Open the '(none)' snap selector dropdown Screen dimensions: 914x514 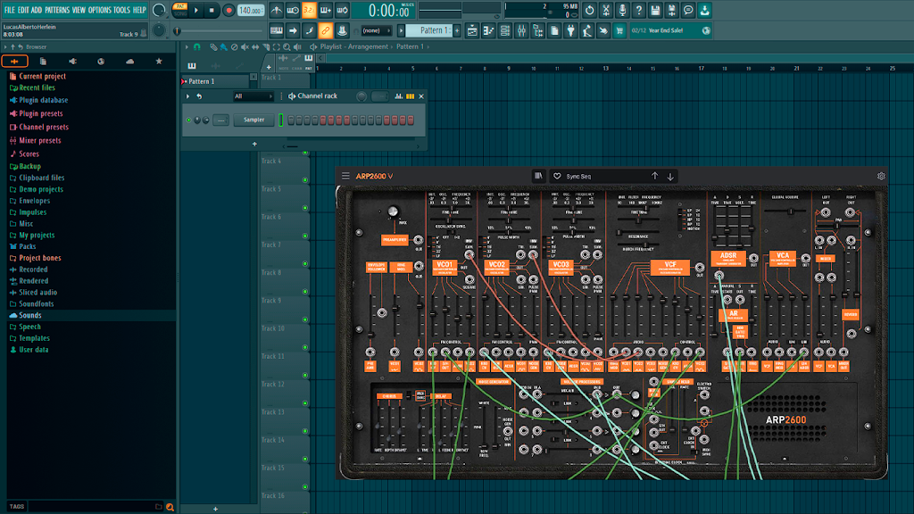click(376, 30)
